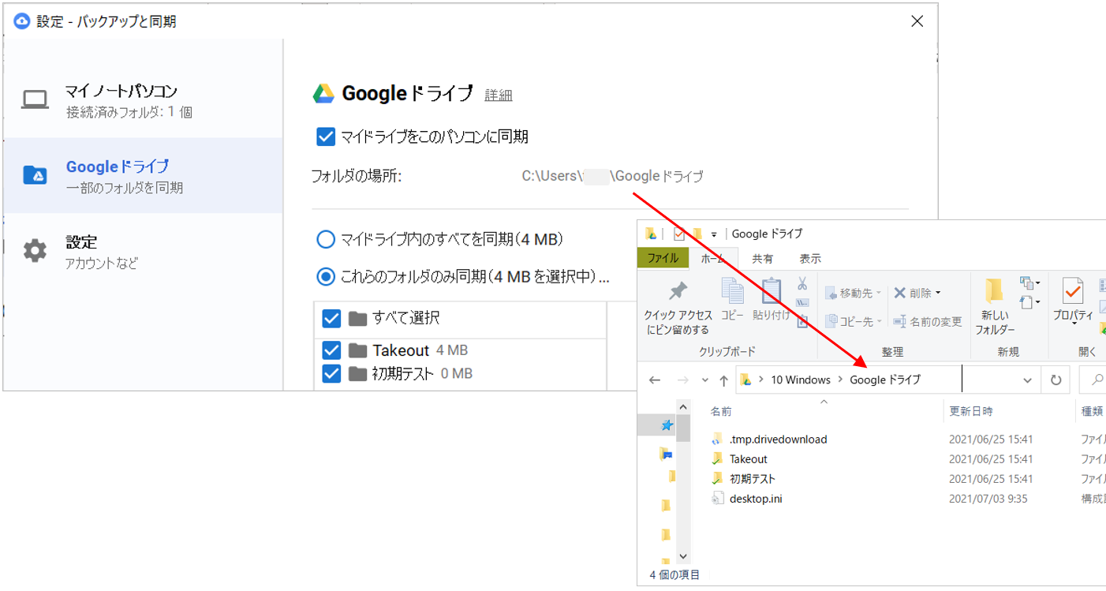This screenshot has height=591, width=1106.
Task: Click the blue-flag folder icon in the navigation pane
Action: [667, 454]
